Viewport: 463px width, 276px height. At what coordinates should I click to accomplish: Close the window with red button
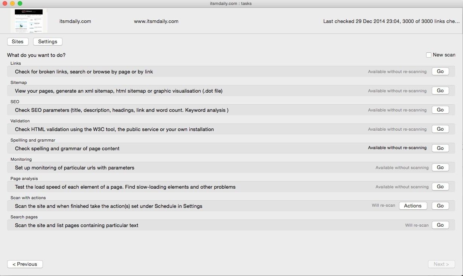tap(5, 3)
